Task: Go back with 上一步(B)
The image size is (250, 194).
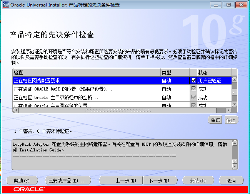Action: click(121, 181)
